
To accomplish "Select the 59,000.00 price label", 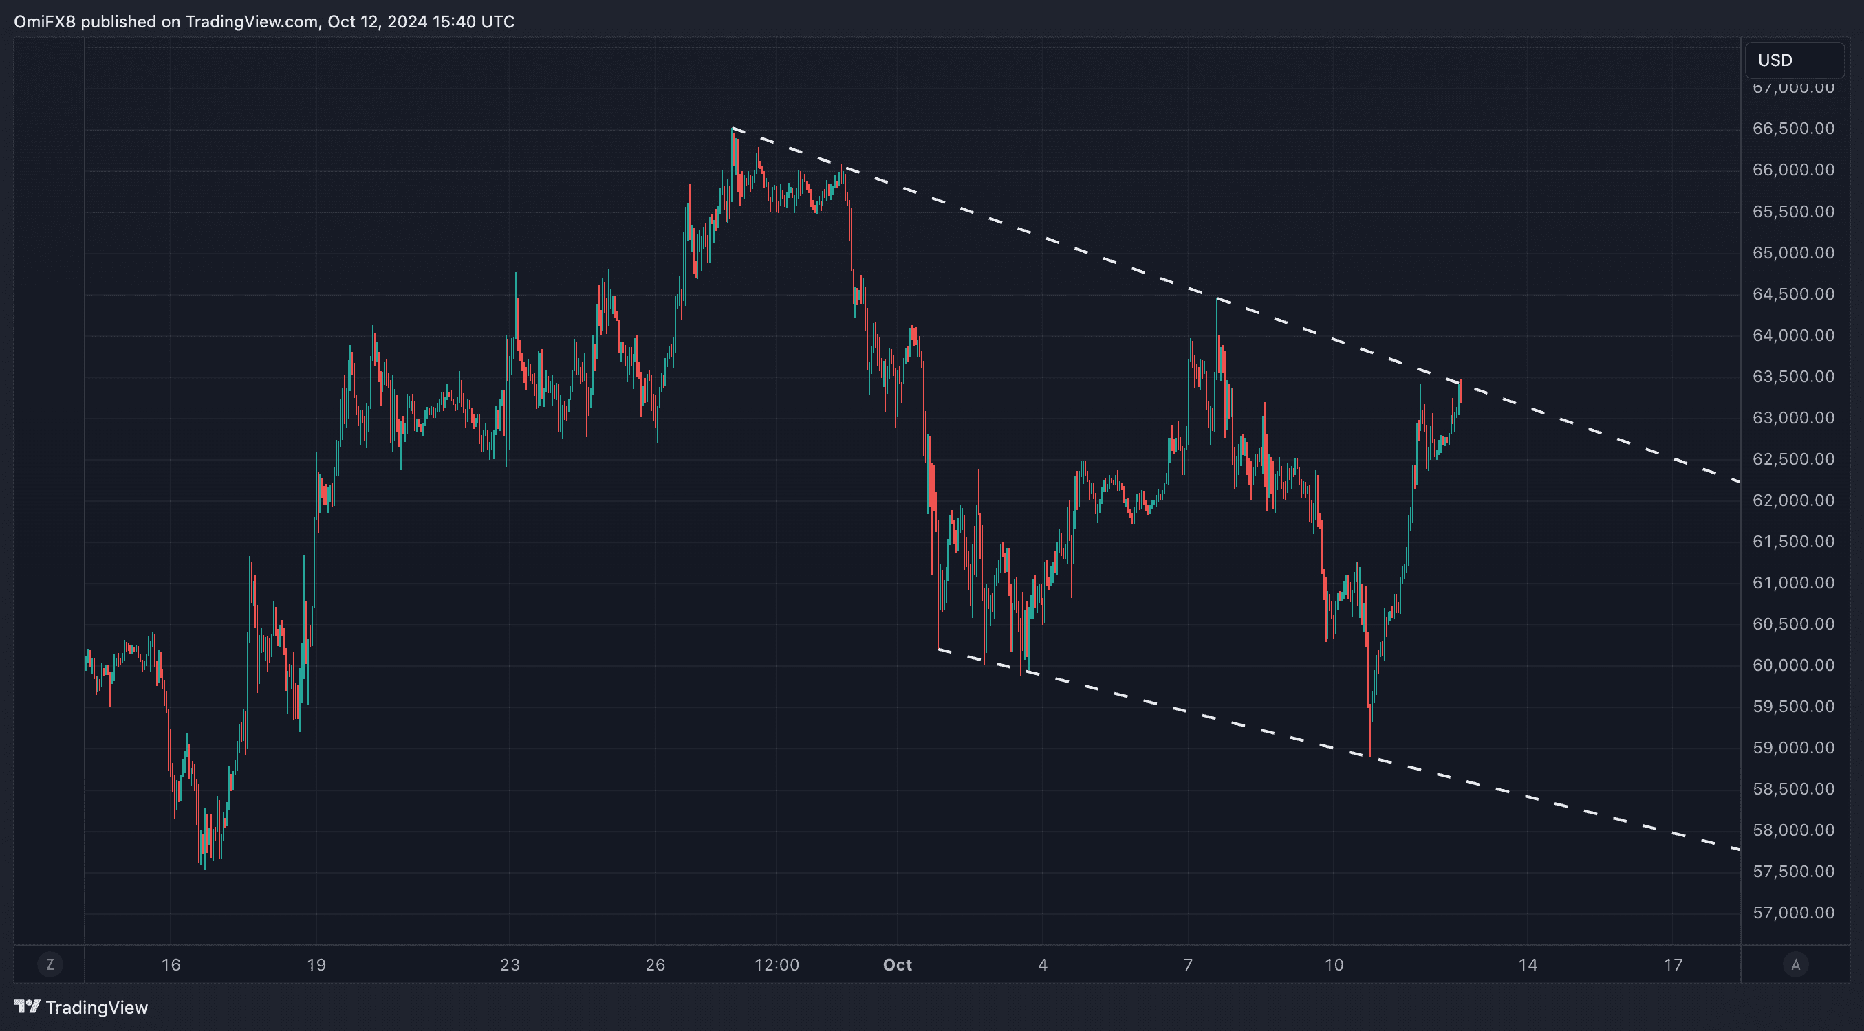I will click(1793, 748).
